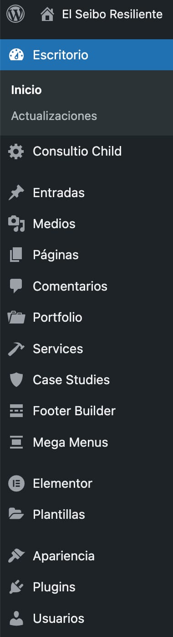Open the Portfolio menu item
This screenshot has width=173, height=637.
[86, 318]
